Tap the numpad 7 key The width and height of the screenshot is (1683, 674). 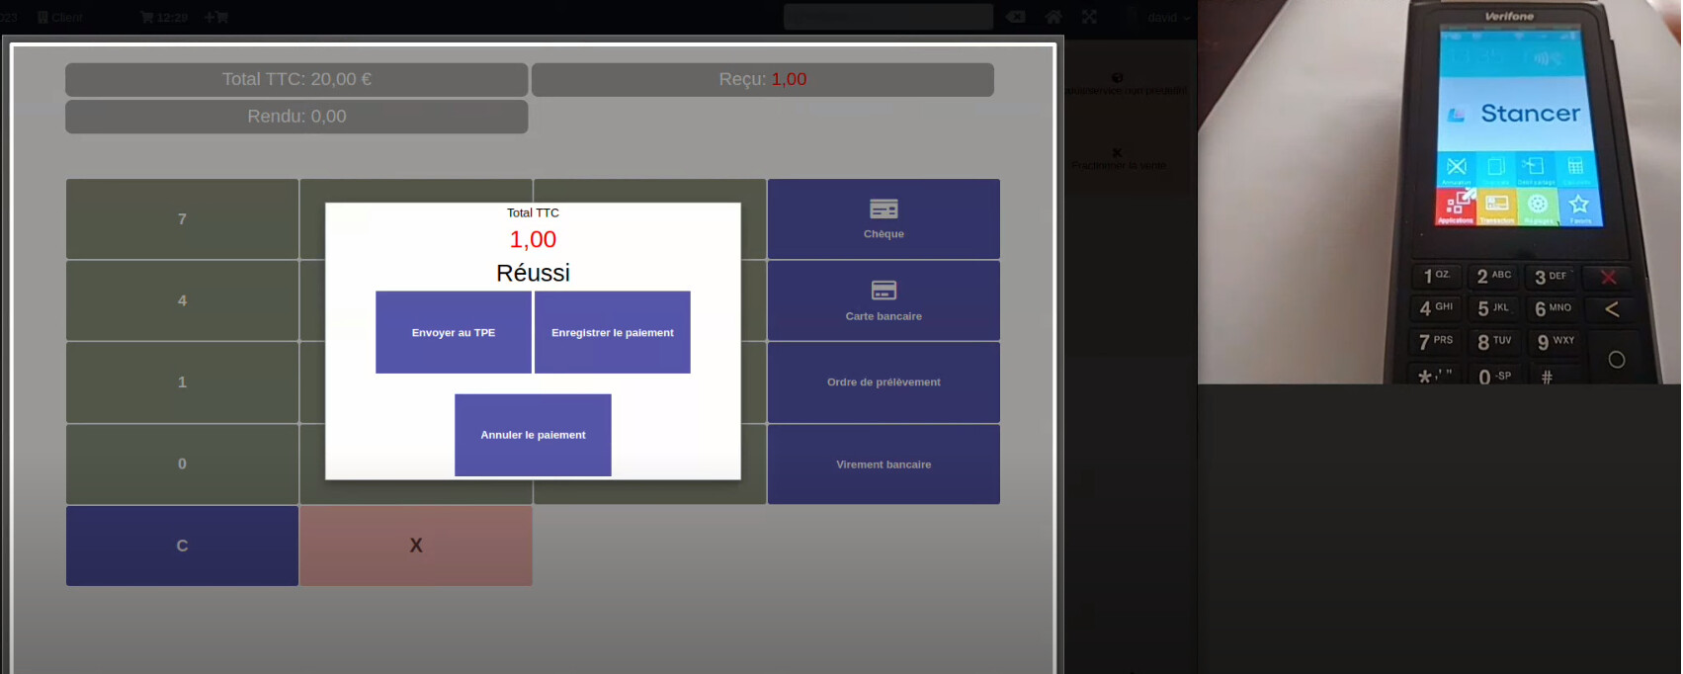point(182,219)
